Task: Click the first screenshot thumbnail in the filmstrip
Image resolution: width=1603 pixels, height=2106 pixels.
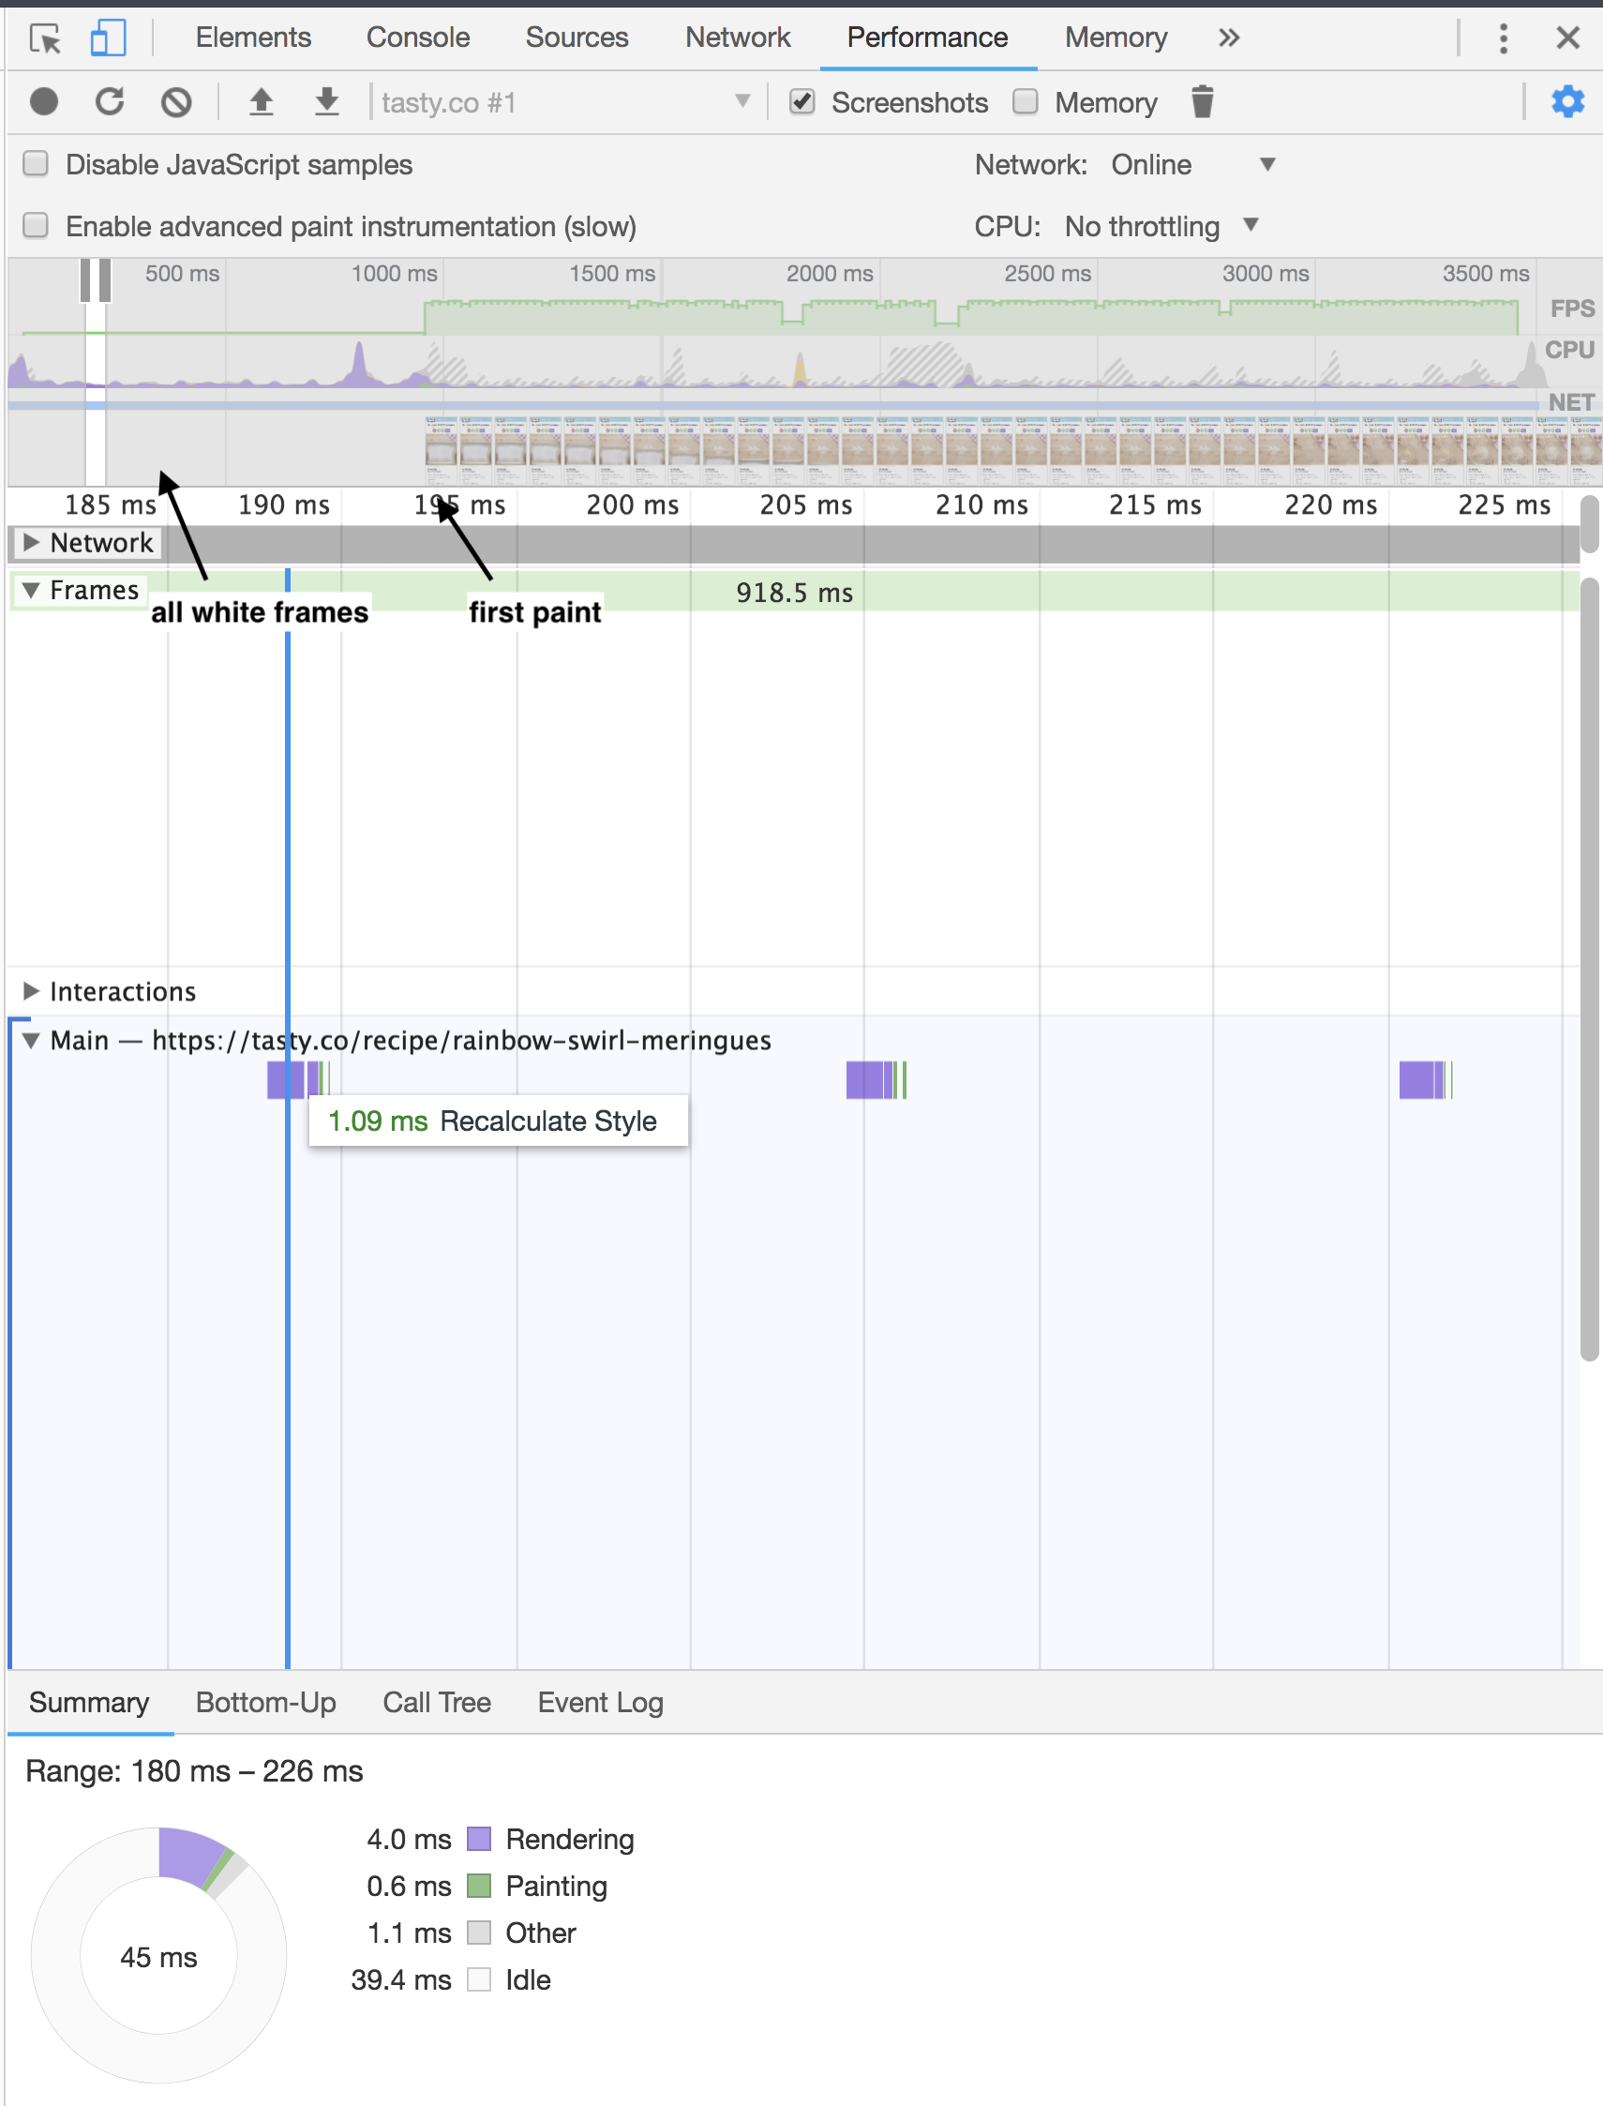Action: tap(441, 450)
